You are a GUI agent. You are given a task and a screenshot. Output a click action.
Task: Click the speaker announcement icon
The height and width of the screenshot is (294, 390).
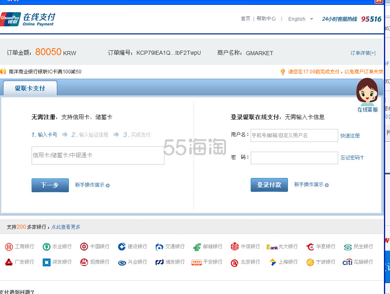point(3,71)
